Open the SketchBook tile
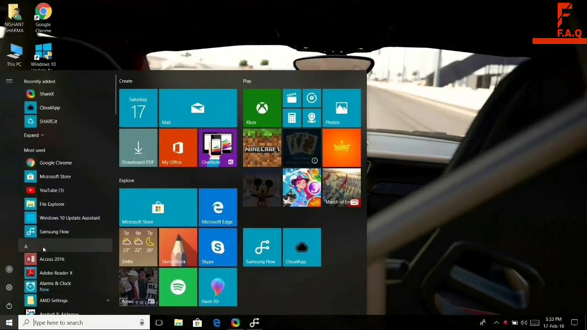Screen dimensions: 587x330 [x=178, y=247]
